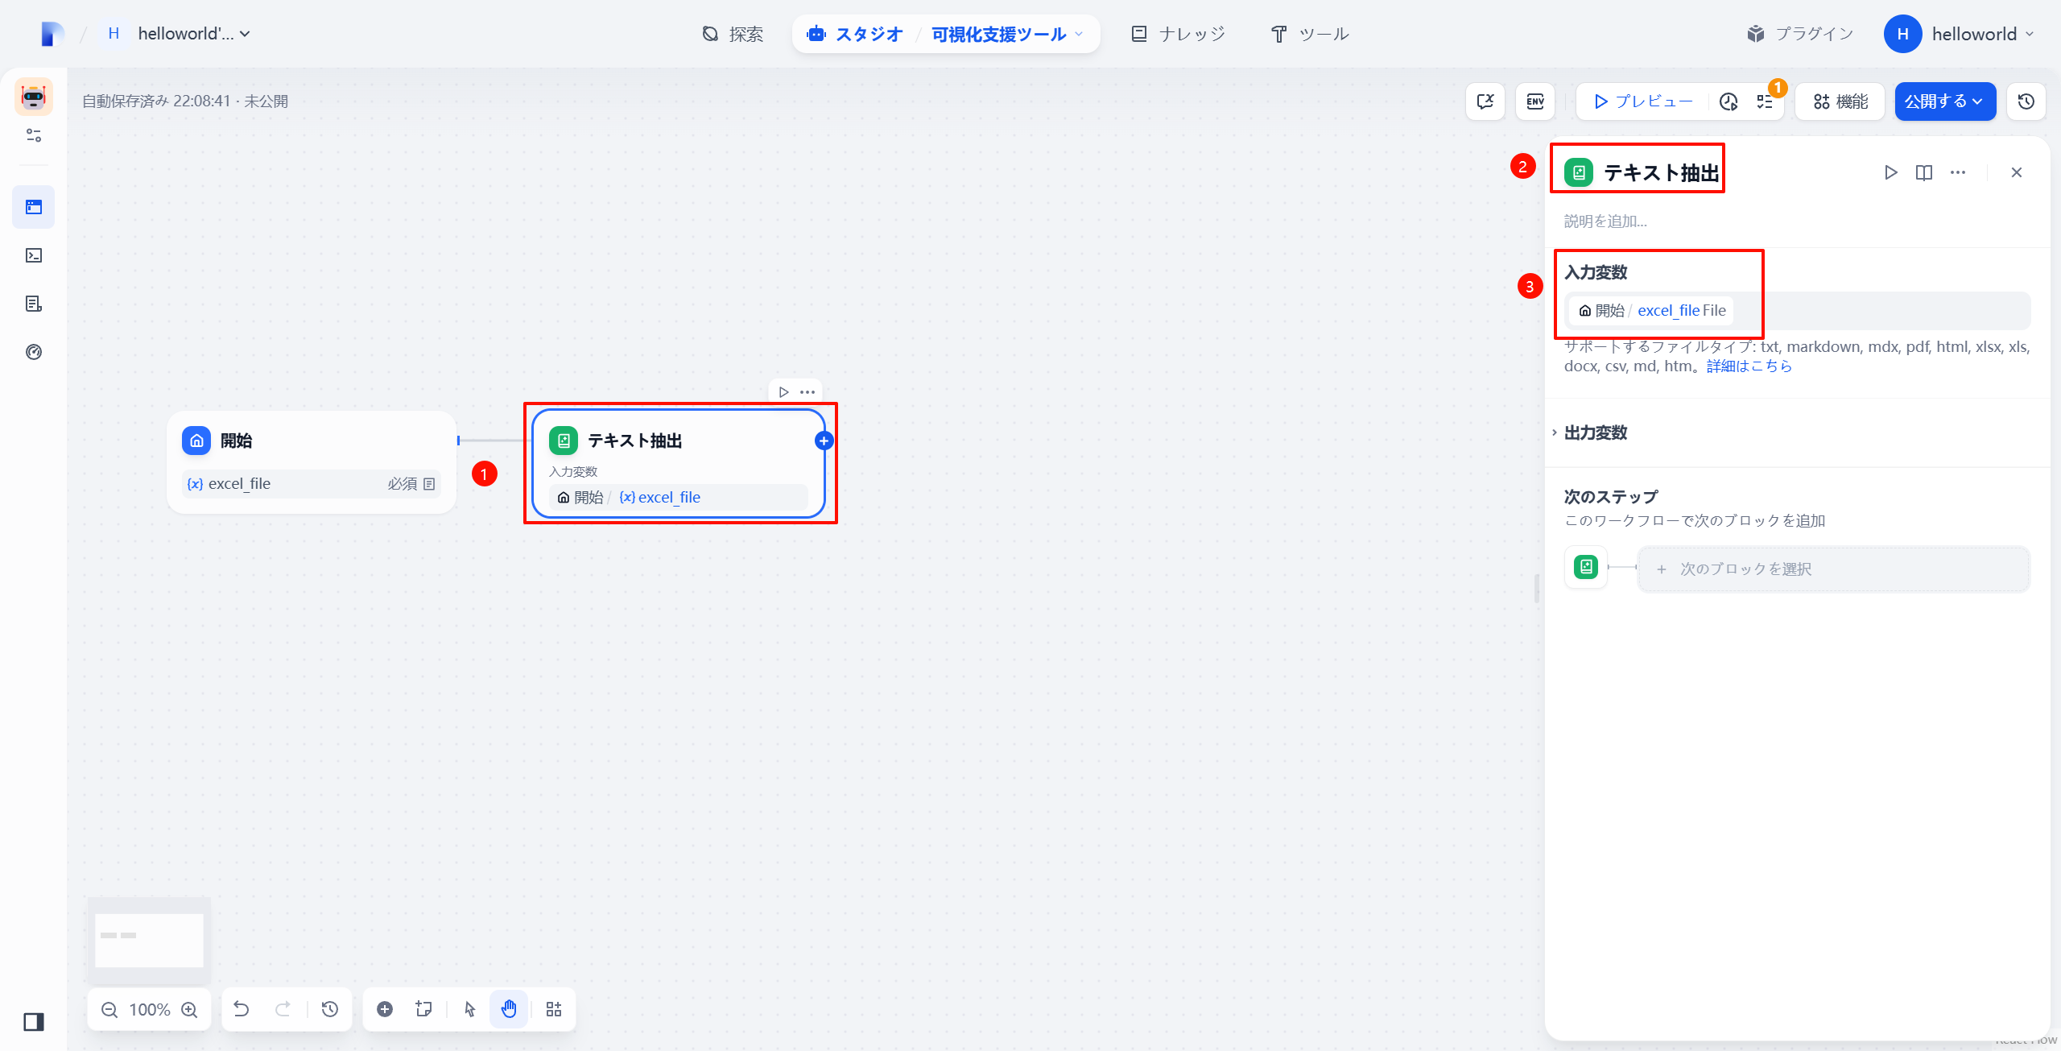
Task: Click the undo arrow icon
Action: click(241, 1009)
